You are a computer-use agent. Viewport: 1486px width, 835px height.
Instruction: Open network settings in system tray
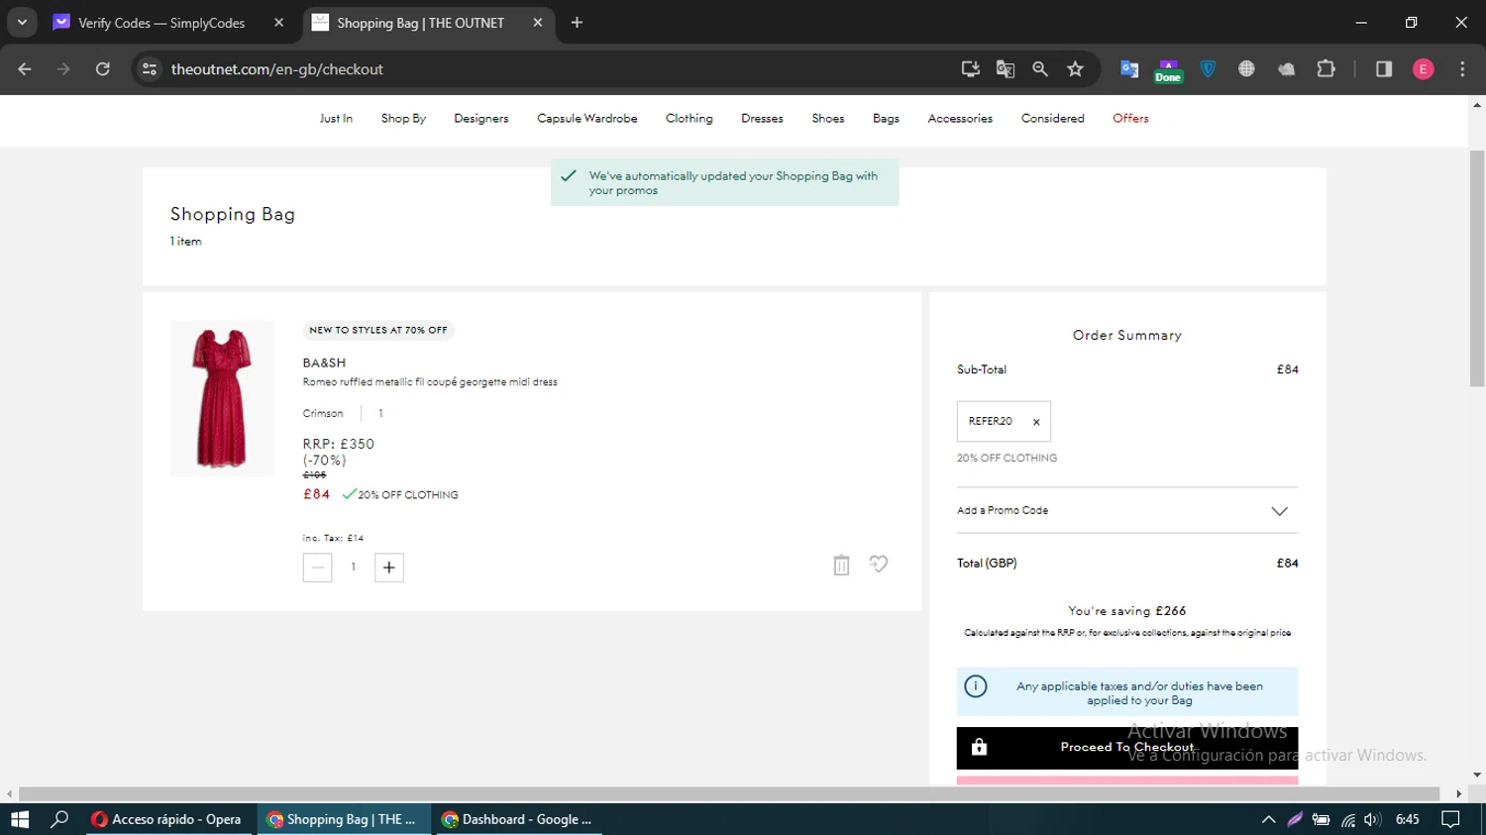tap(1347, 819)
